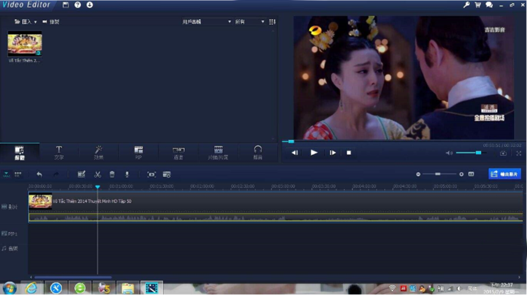Select the Video track label
Viewport: 527px width, 295px height.
pos(10,207)
